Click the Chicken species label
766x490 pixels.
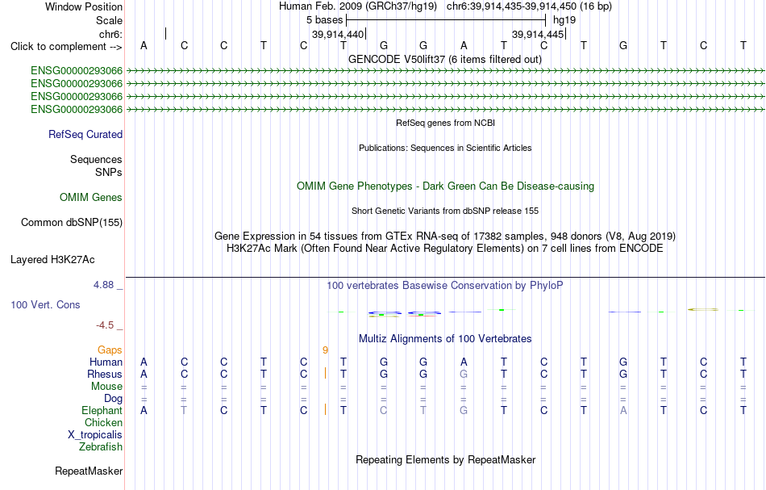pyautogui.click(x=103, y=422)
